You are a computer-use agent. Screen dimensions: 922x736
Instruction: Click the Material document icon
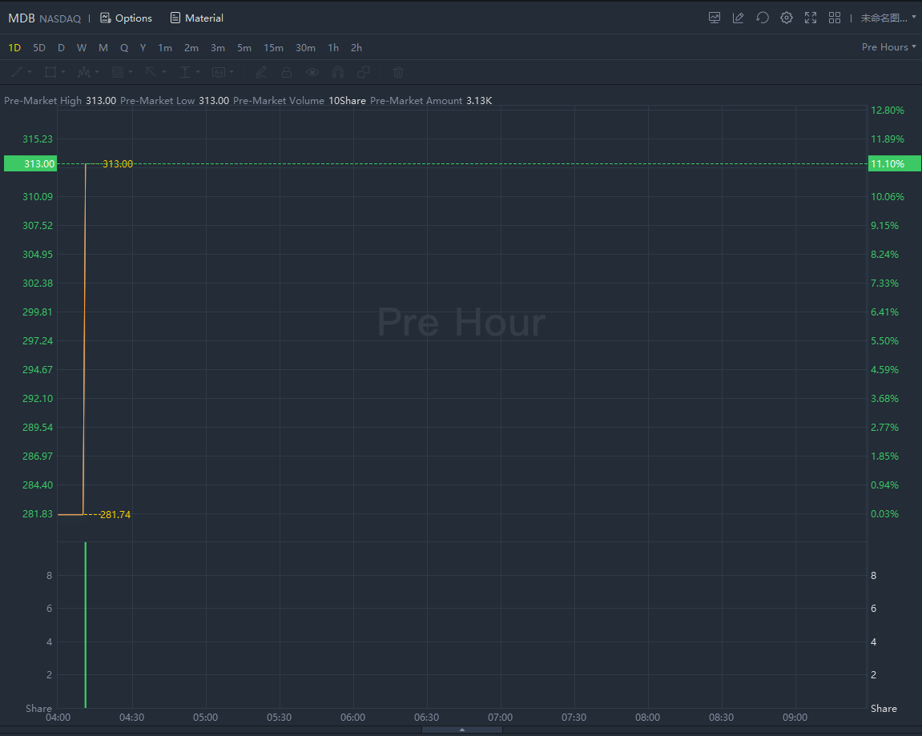pos(175,18)
